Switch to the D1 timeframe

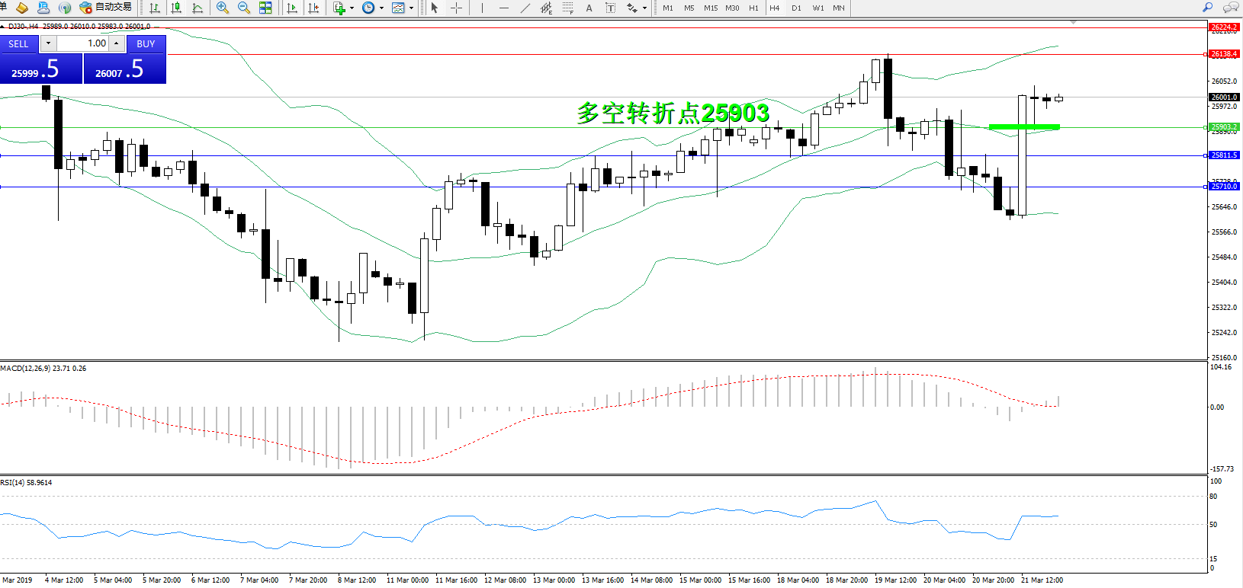click(x=796, y=8)
